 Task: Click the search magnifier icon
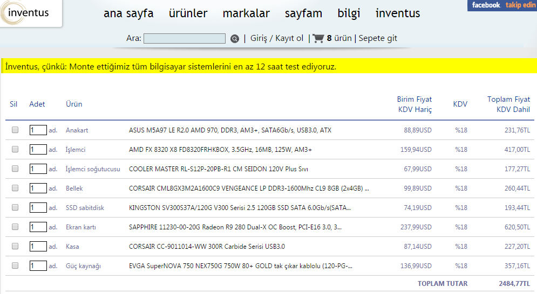coord(235,39)
